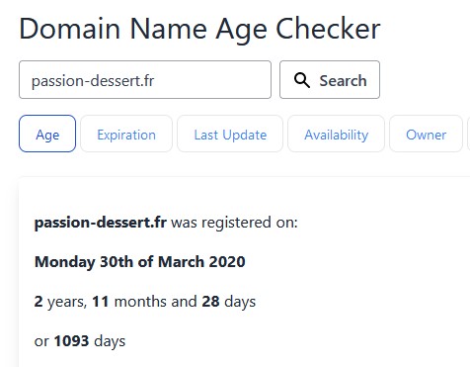The width and height of the screenshot is (470, 367).
Task: Focus the domain input containing passion-dessert.fr
Action: 145,79
